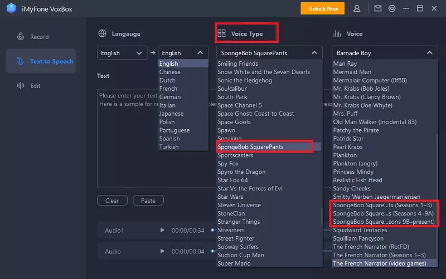The width and height of the screenshot is (446, 279).
Task: Click the voice type list scrollbar
Action: point(322,217)
